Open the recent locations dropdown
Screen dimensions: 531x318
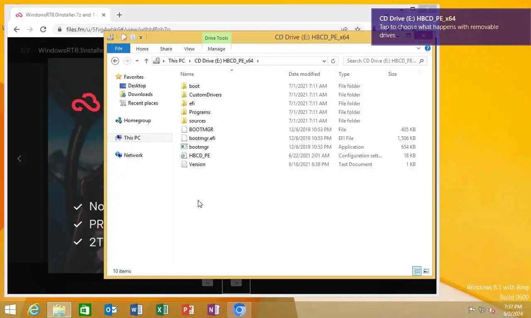click(x=137, y=61)
